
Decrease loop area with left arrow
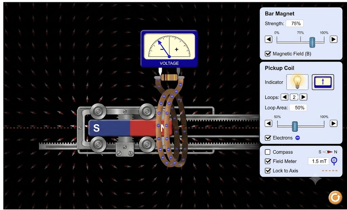268,123
